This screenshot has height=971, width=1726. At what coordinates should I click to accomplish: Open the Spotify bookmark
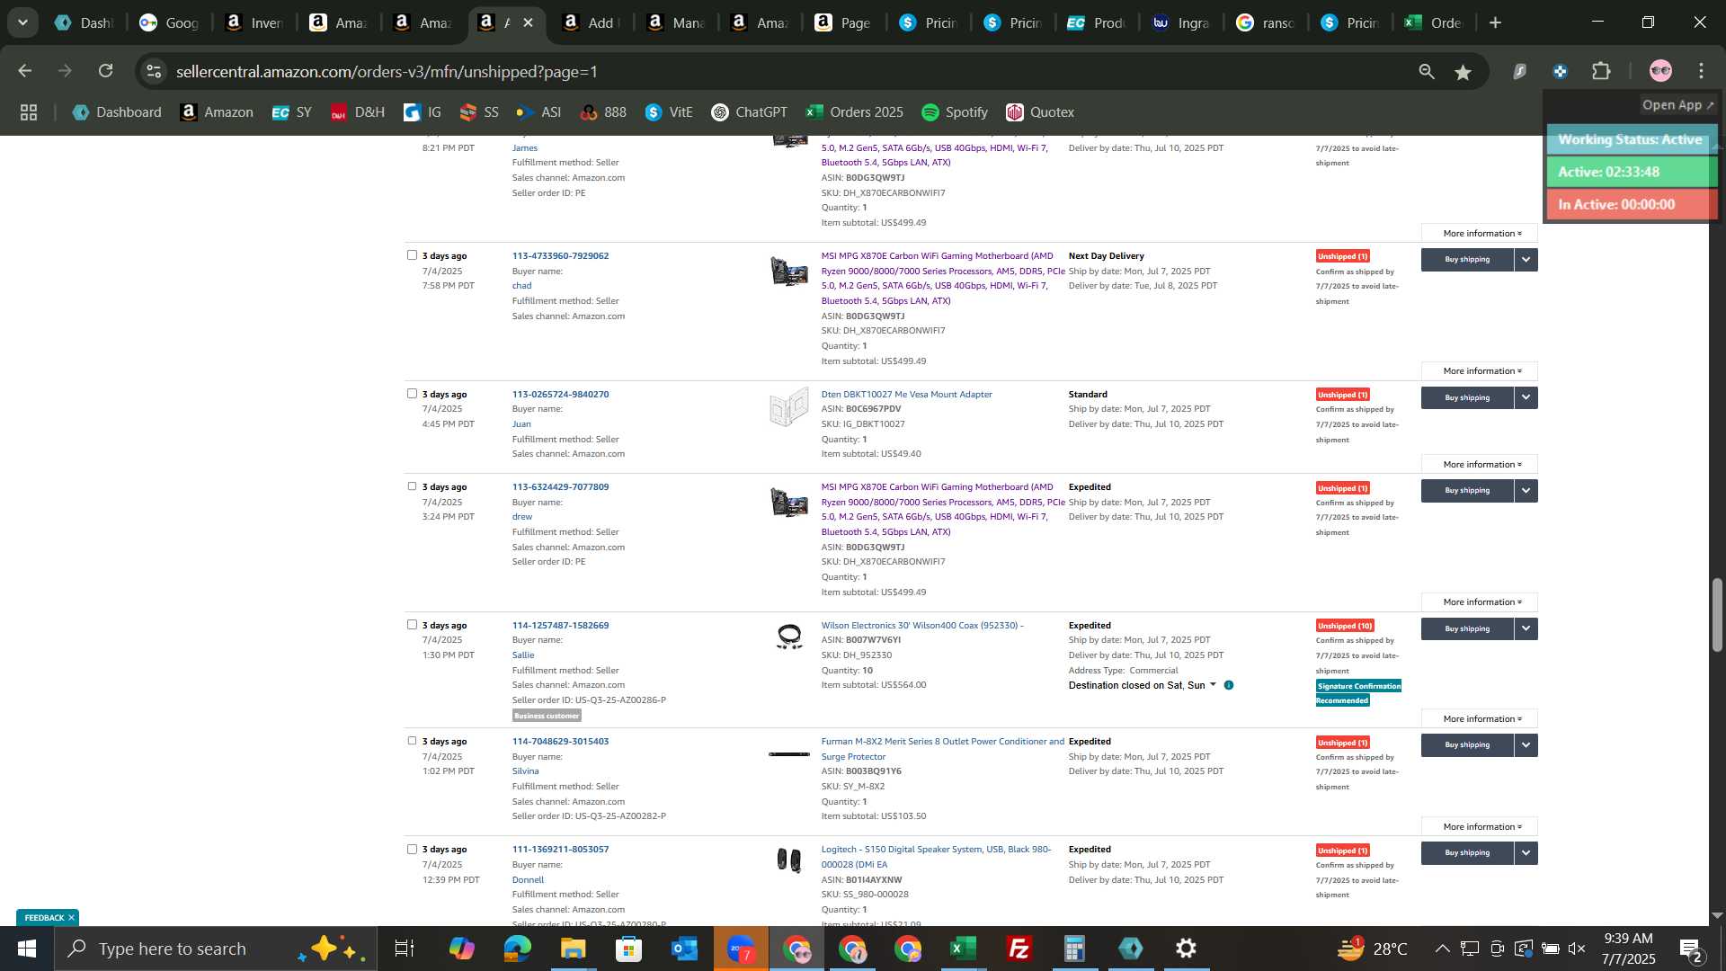[955, 112]
